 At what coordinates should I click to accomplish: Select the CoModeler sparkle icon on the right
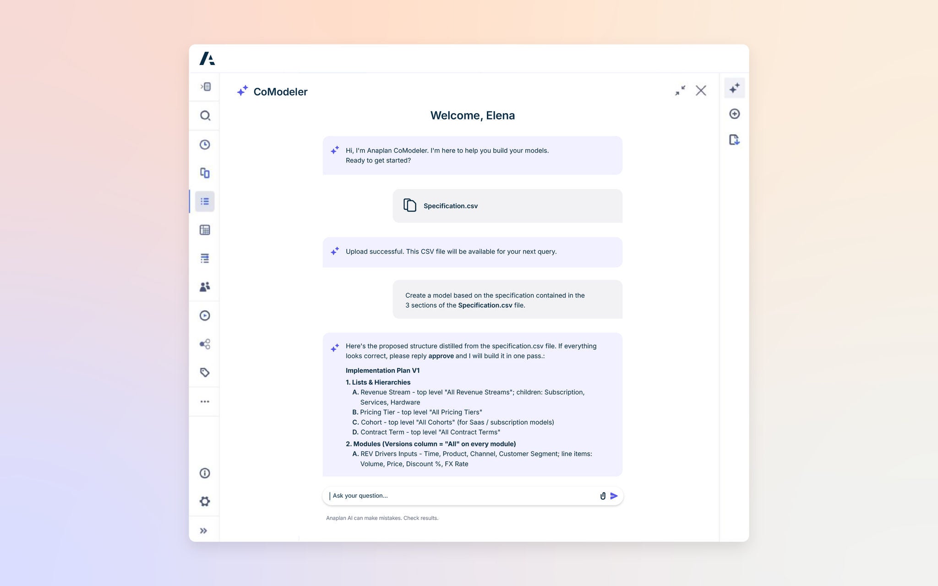pyautogui.click(x=735, y=87)
